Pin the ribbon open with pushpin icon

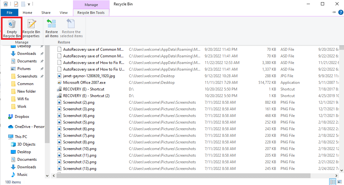[334, 12]
